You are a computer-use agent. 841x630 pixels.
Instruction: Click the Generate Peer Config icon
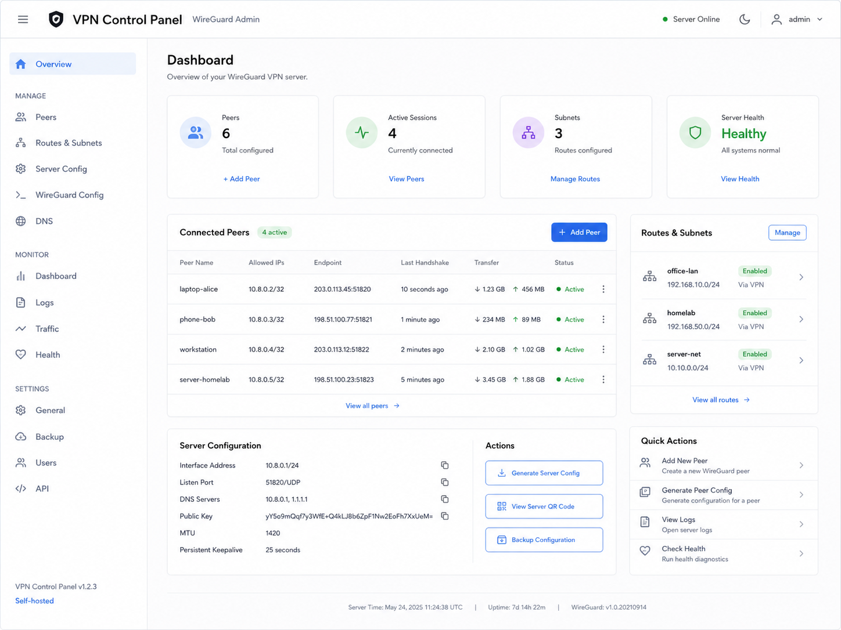tap(645, 492)
